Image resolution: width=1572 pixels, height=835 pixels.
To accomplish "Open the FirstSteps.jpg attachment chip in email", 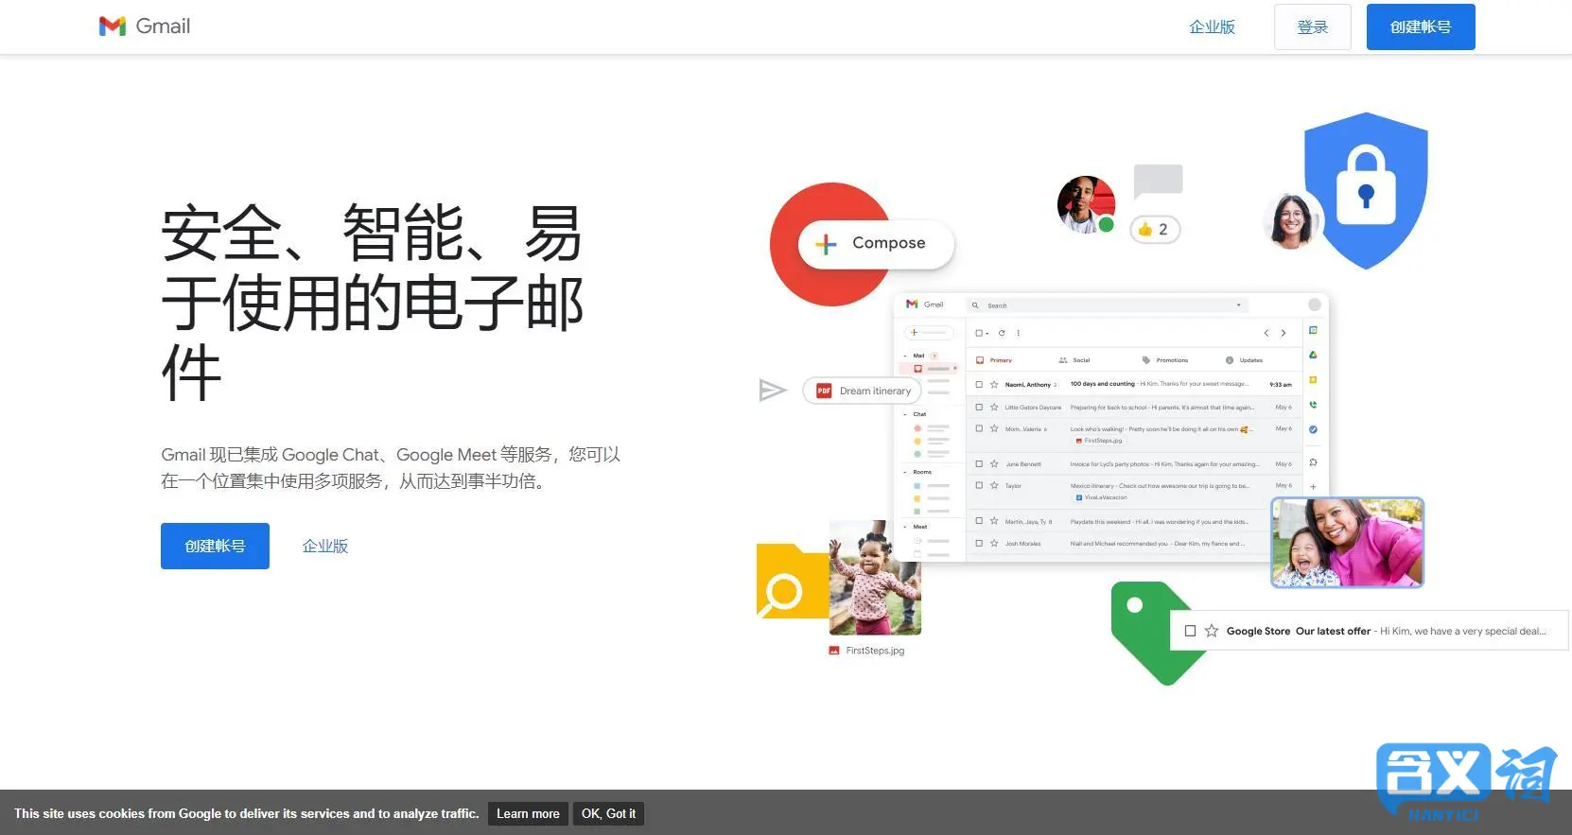I will point(1099,441).
